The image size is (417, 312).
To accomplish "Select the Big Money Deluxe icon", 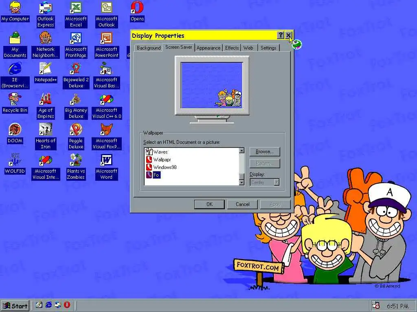I will point(76,106).
